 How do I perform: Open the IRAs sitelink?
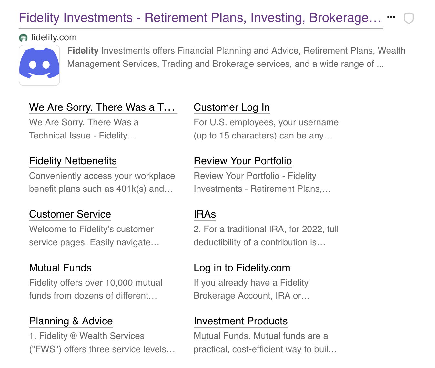point(205,214)
